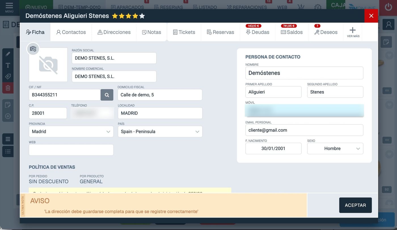Image resolution: width=397 pixels, height=230 pixels.
Task: Open Listado in the top bar
Action: pyautogui.click(x=205, y=7)
